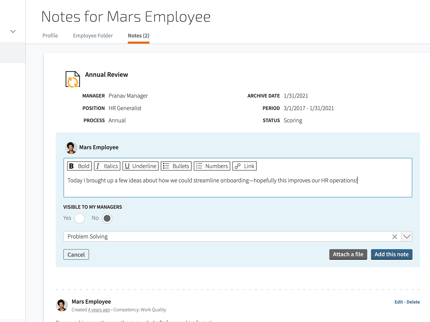430x322 pixels.
Task: Insert a Link into the note
Action: click(244, 166)
